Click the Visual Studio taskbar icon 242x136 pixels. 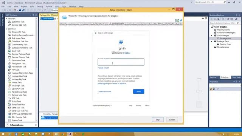tap(70, 134)
